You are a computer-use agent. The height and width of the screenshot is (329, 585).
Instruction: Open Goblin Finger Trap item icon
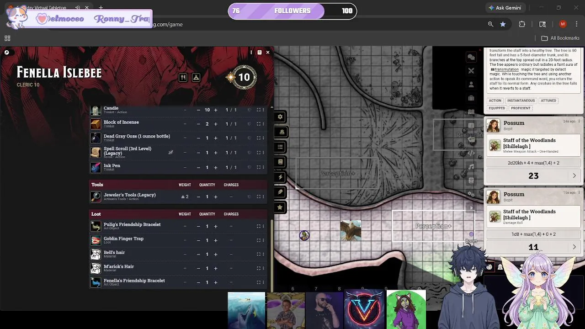(96, 240)
